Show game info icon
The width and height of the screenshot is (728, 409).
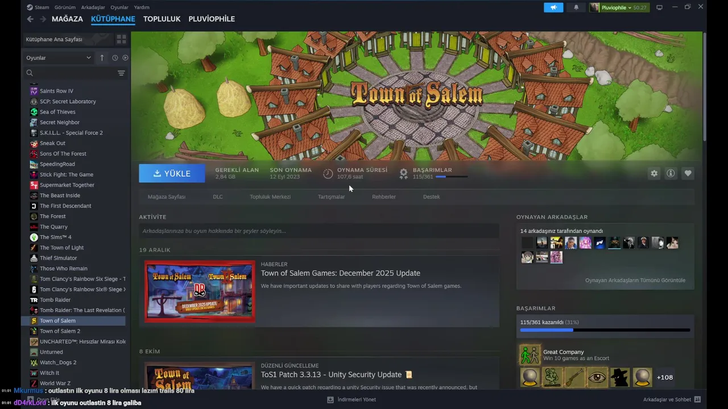(x=671, y=173)
